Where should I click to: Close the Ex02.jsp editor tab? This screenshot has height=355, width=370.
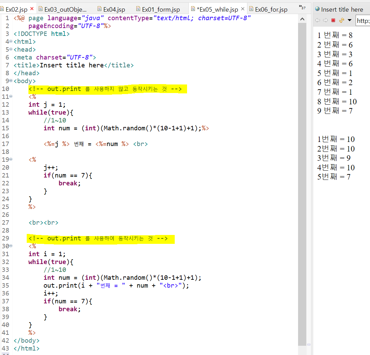click(32, 9)
